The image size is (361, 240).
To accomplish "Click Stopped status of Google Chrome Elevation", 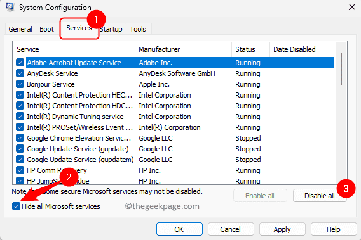I will click(248, 138).
